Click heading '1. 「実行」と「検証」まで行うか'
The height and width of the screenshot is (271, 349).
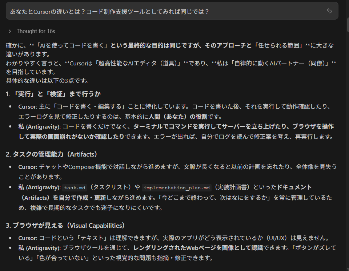pos(53,94)
